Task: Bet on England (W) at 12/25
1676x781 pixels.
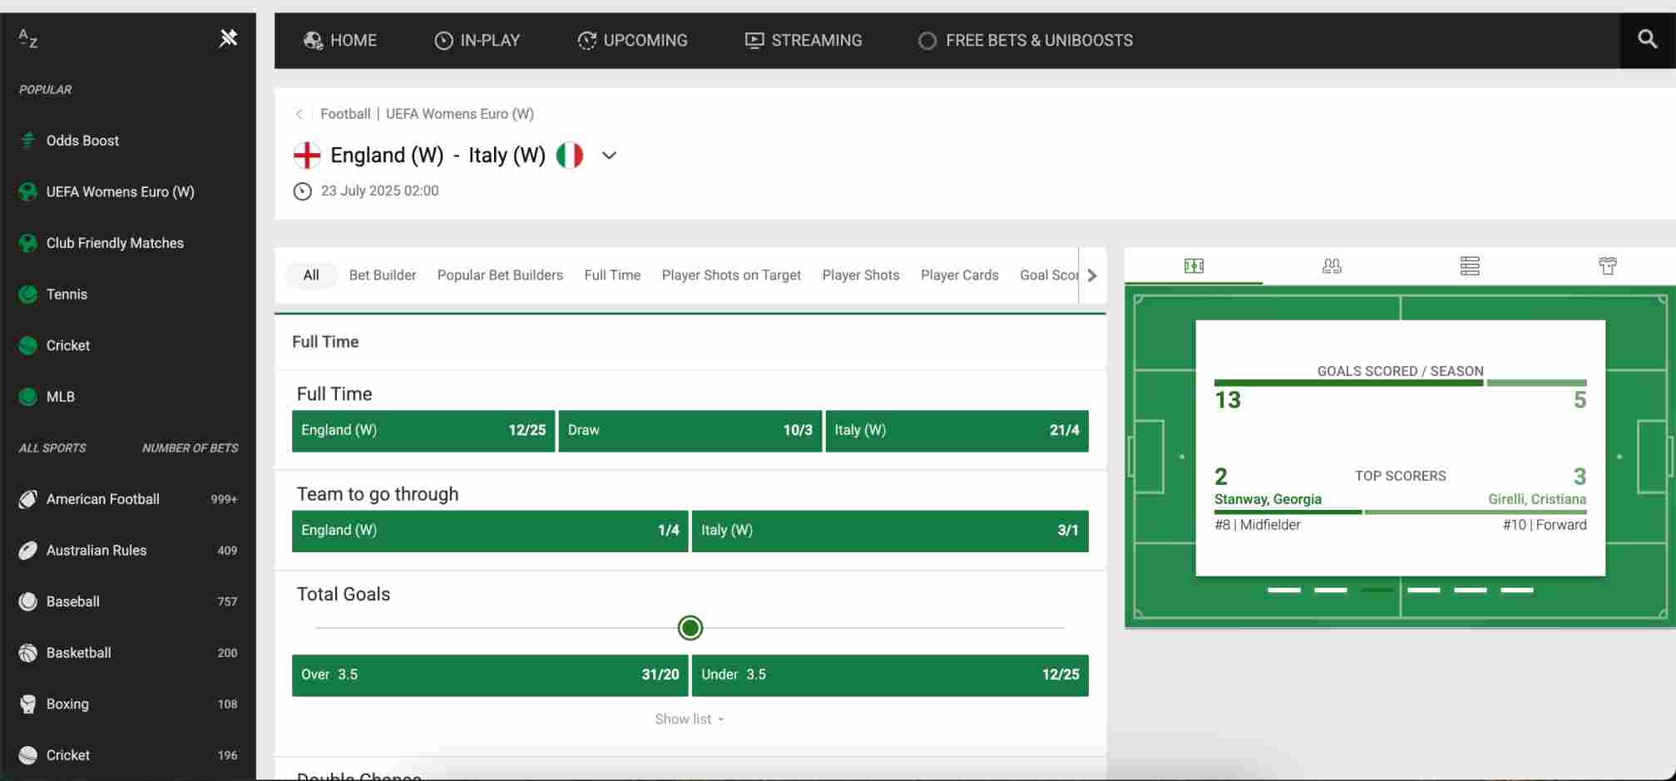Action: coord(423,431)
